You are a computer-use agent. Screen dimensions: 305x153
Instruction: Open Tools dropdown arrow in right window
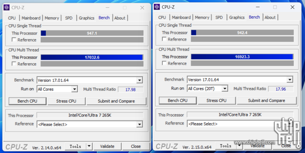point(239,146)
